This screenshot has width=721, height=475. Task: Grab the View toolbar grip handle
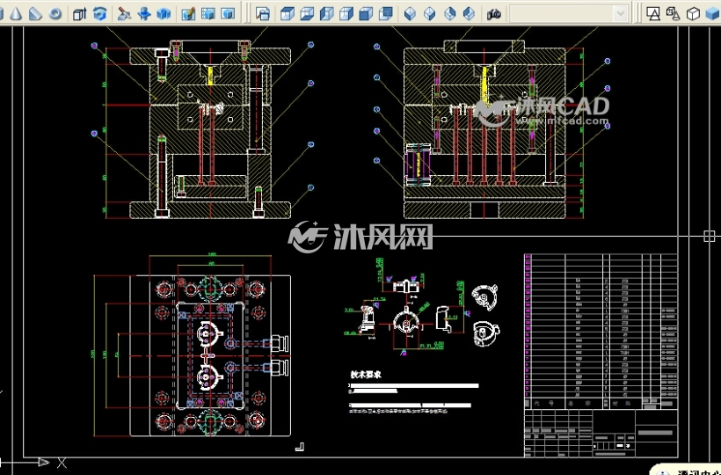pos(246,13)
